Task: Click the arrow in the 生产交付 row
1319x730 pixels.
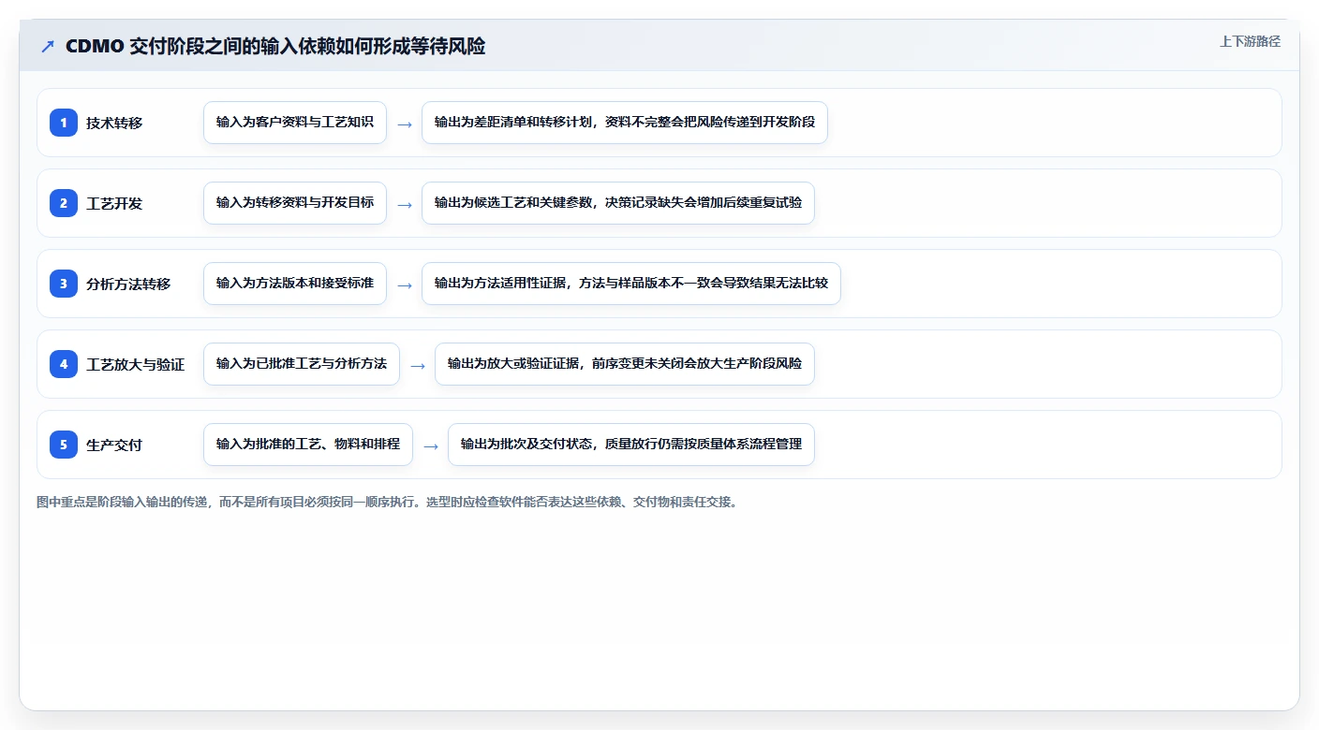Action: (431, 445)
